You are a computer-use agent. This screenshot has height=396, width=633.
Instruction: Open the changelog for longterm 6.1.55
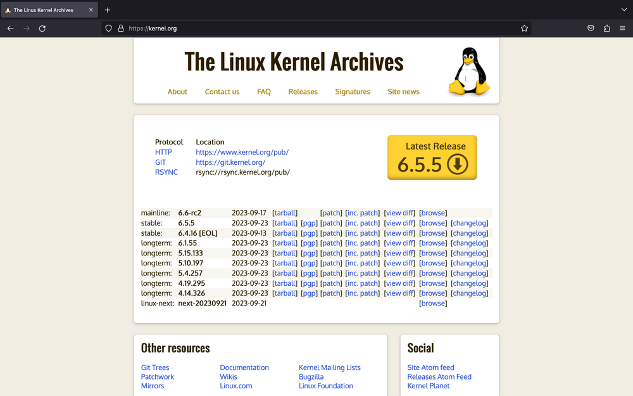coord(469,243)
